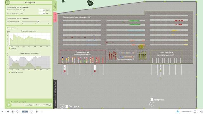Stop the simulation with the square button
The image size is (203, 114).
tap(8, 111)
